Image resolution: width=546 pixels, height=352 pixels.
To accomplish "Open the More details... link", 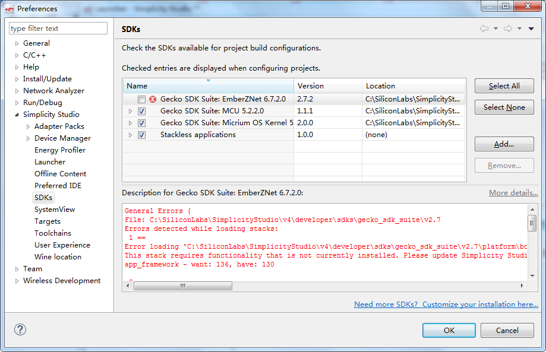I will [513, 193].
